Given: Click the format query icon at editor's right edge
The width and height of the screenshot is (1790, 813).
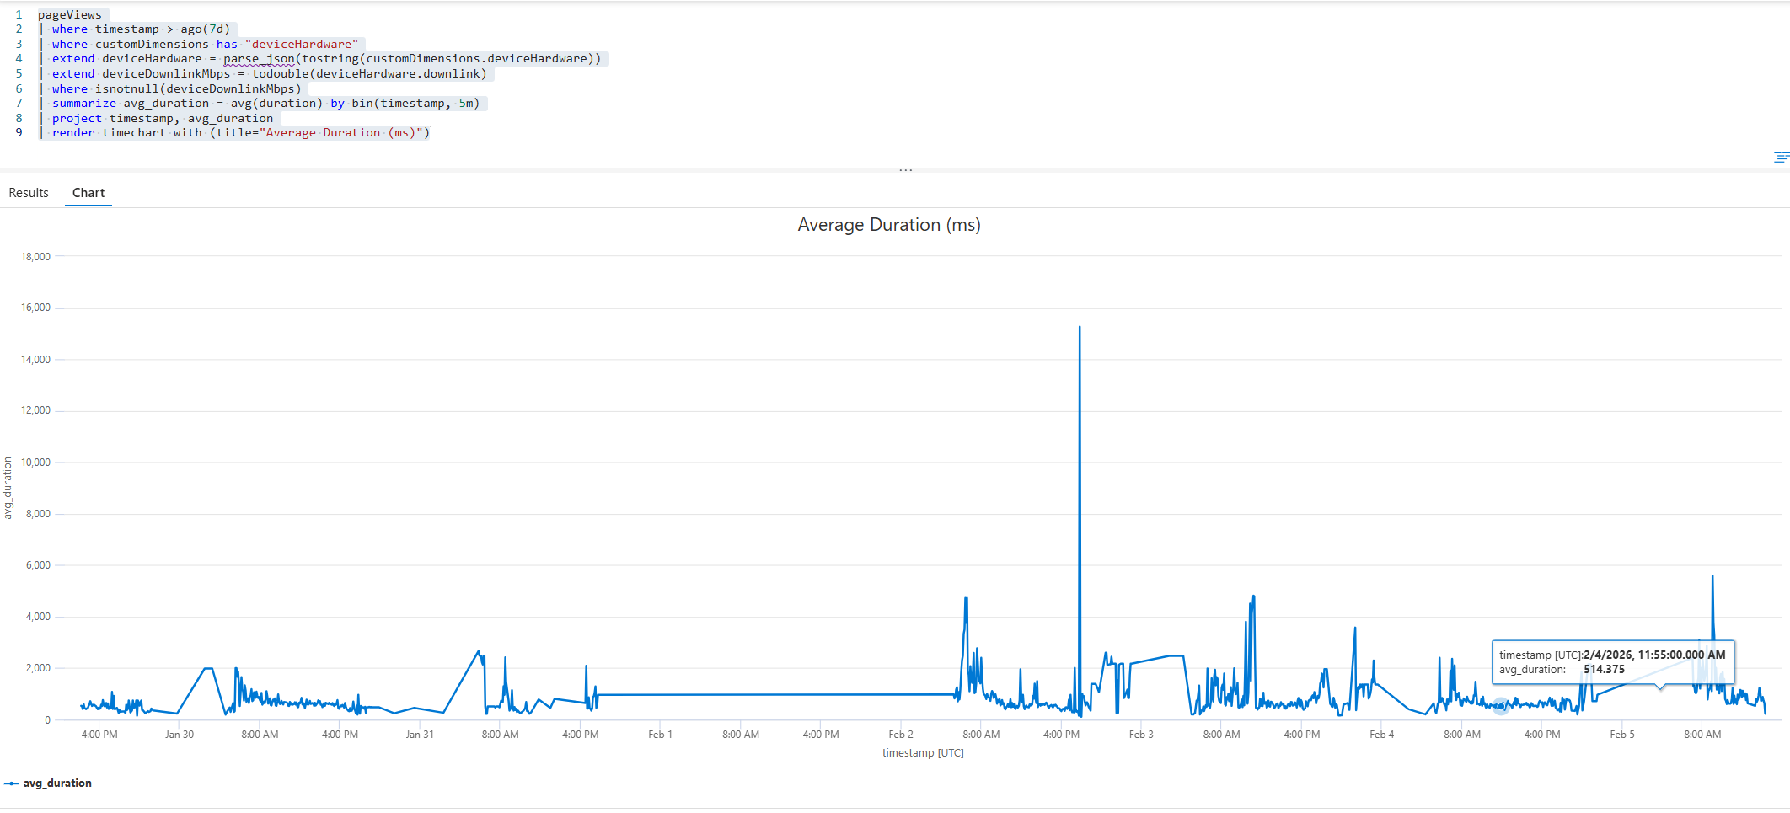Looking at the screenshot, I should tap(1781, 158).
